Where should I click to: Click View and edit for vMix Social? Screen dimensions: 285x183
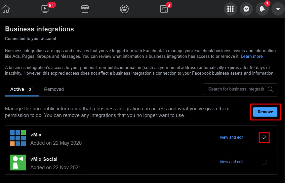coord(231,162)
